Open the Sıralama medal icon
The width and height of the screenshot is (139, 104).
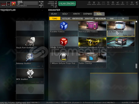(x=94, y=3)
